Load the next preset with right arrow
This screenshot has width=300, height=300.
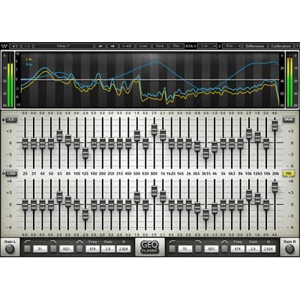tap(112, 46)
